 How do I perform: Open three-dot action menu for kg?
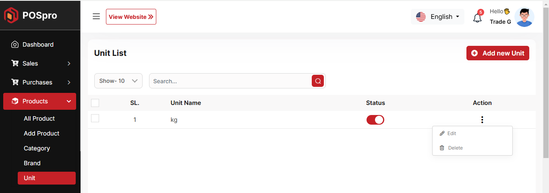[x=482, y=119]
